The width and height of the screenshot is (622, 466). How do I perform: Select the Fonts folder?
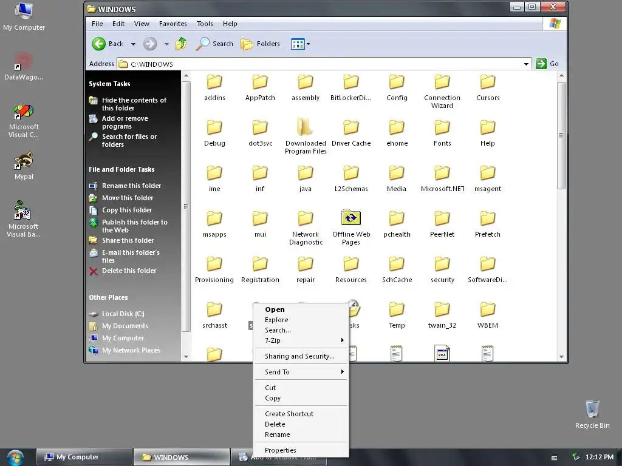coord(442,133)
